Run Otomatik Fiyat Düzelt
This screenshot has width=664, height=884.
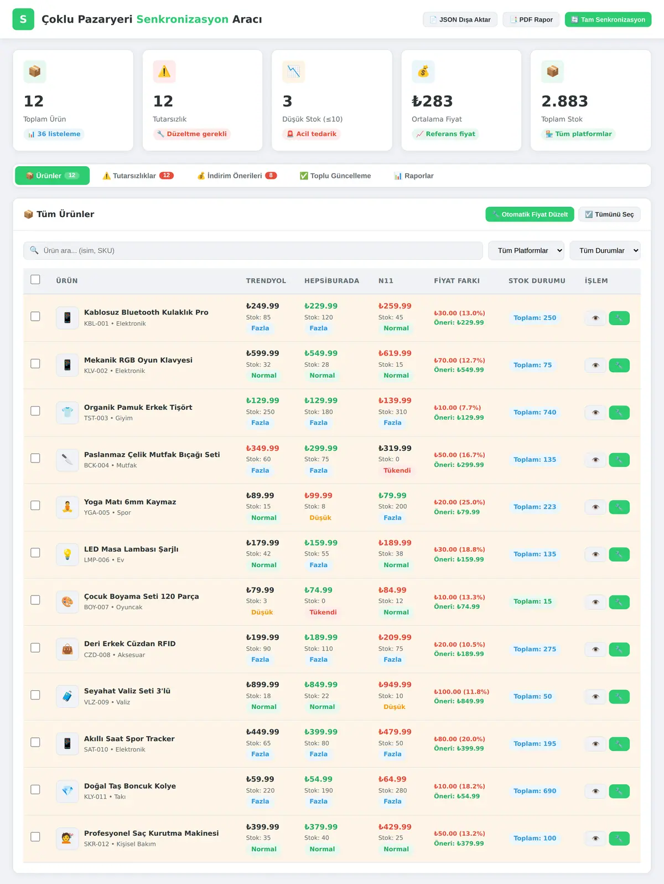530,214
